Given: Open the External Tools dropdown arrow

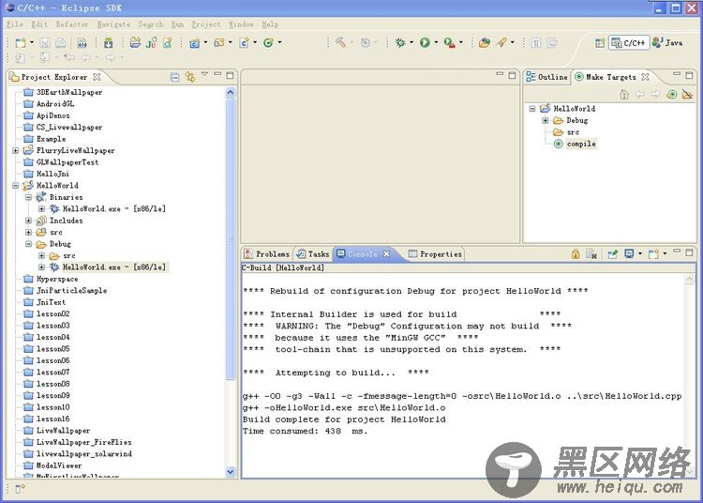Looking at the screenshot, I should tap(460, 42).
